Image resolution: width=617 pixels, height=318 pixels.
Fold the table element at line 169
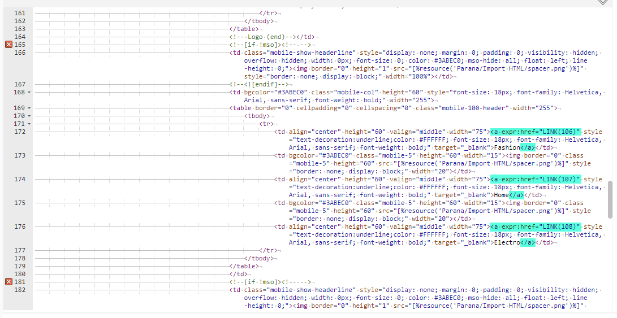click(29, 108)
